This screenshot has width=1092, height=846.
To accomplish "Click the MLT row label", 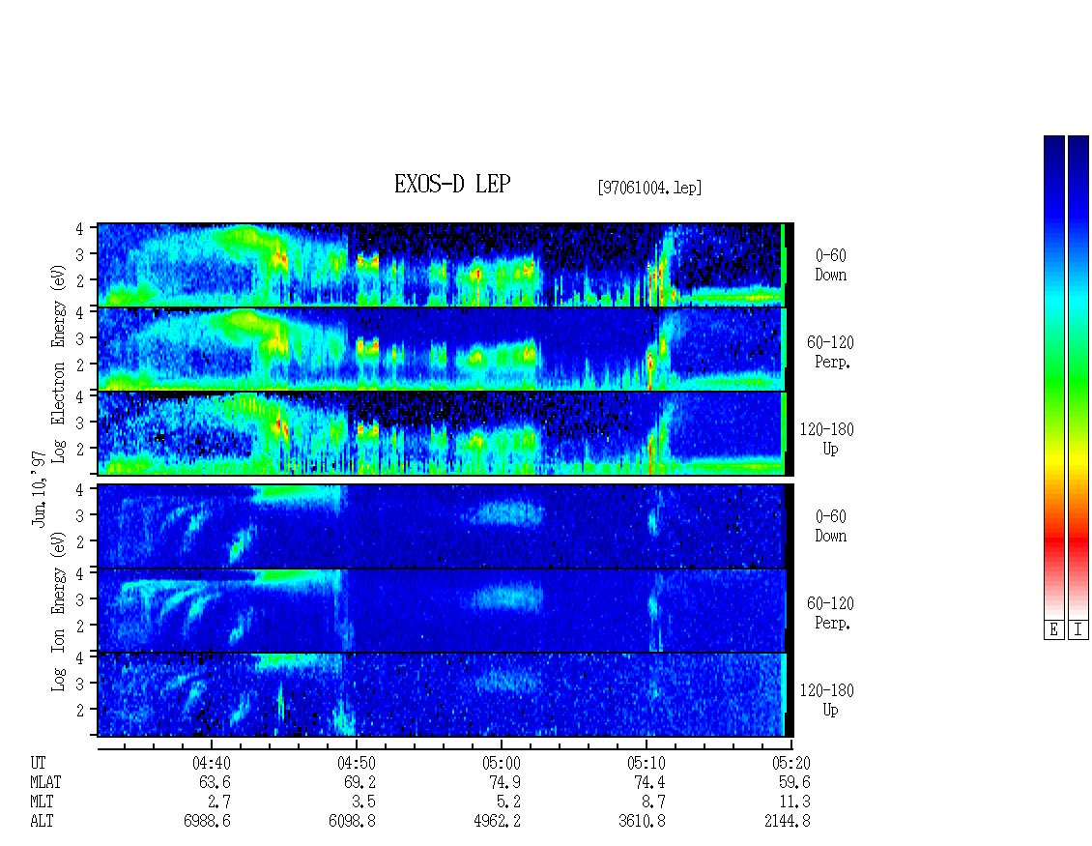I will click(42, 802).
